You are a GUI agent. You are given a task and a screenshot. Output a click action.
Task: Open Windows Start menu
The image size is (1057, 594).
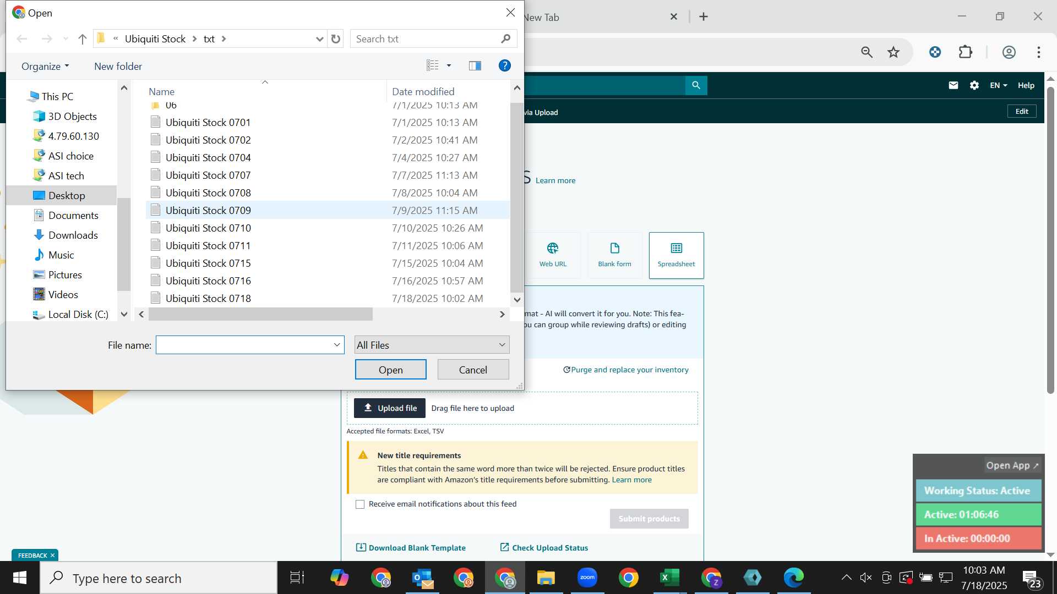pyautogui.click(x=20, y=577)
